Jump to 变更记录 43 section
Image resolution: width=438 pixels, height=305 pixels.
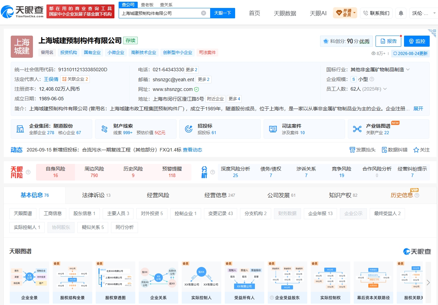pos(221,213)
